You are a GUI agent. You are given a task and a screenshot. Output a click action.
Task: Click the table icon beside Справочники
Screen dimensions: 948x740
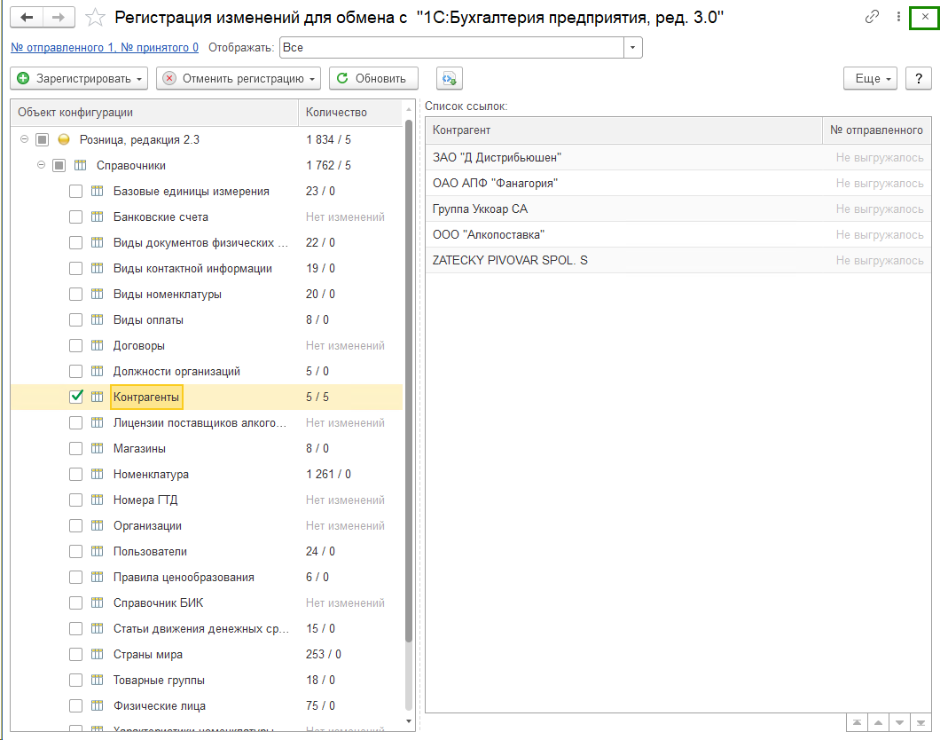81,165
